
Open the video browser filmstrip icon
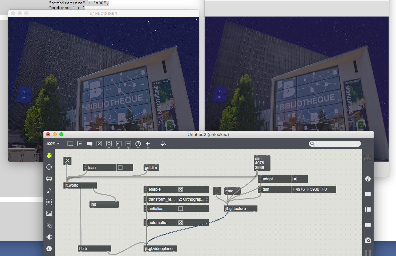[x=49, y=179]
